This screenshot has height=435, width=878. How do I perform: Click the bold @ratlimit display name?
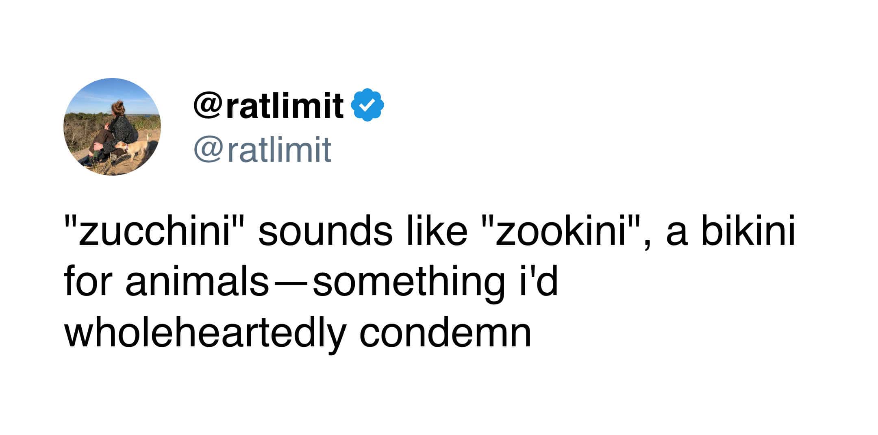tap(269, 105)
